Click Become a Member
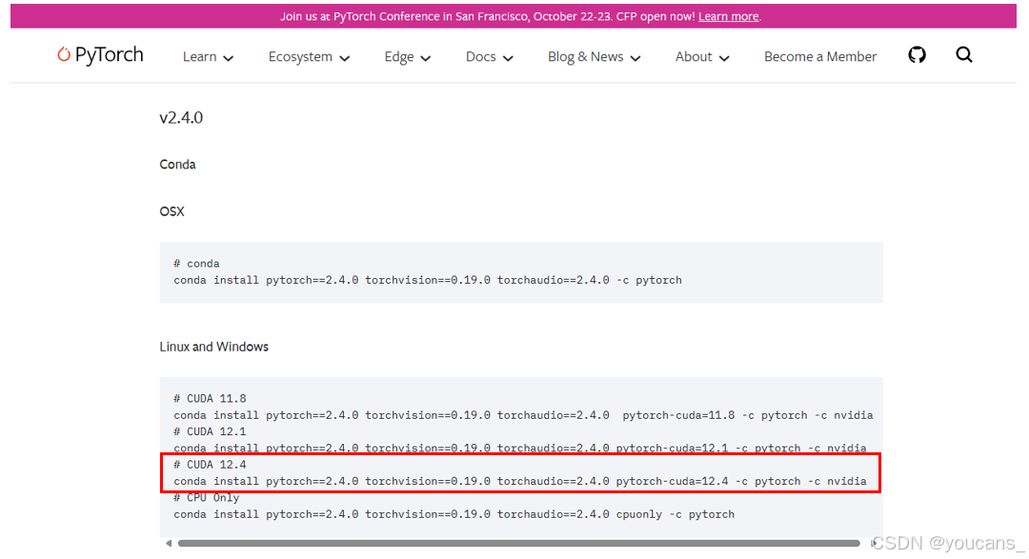1029x559 pixels. 819,57
